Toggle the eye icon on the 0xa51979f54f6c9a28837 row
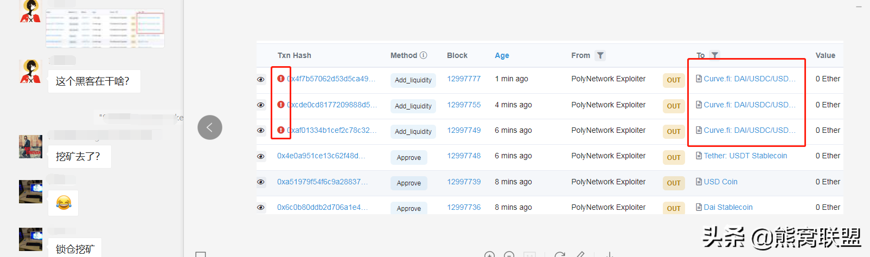 pyautogui.click(x=261, y=182)
